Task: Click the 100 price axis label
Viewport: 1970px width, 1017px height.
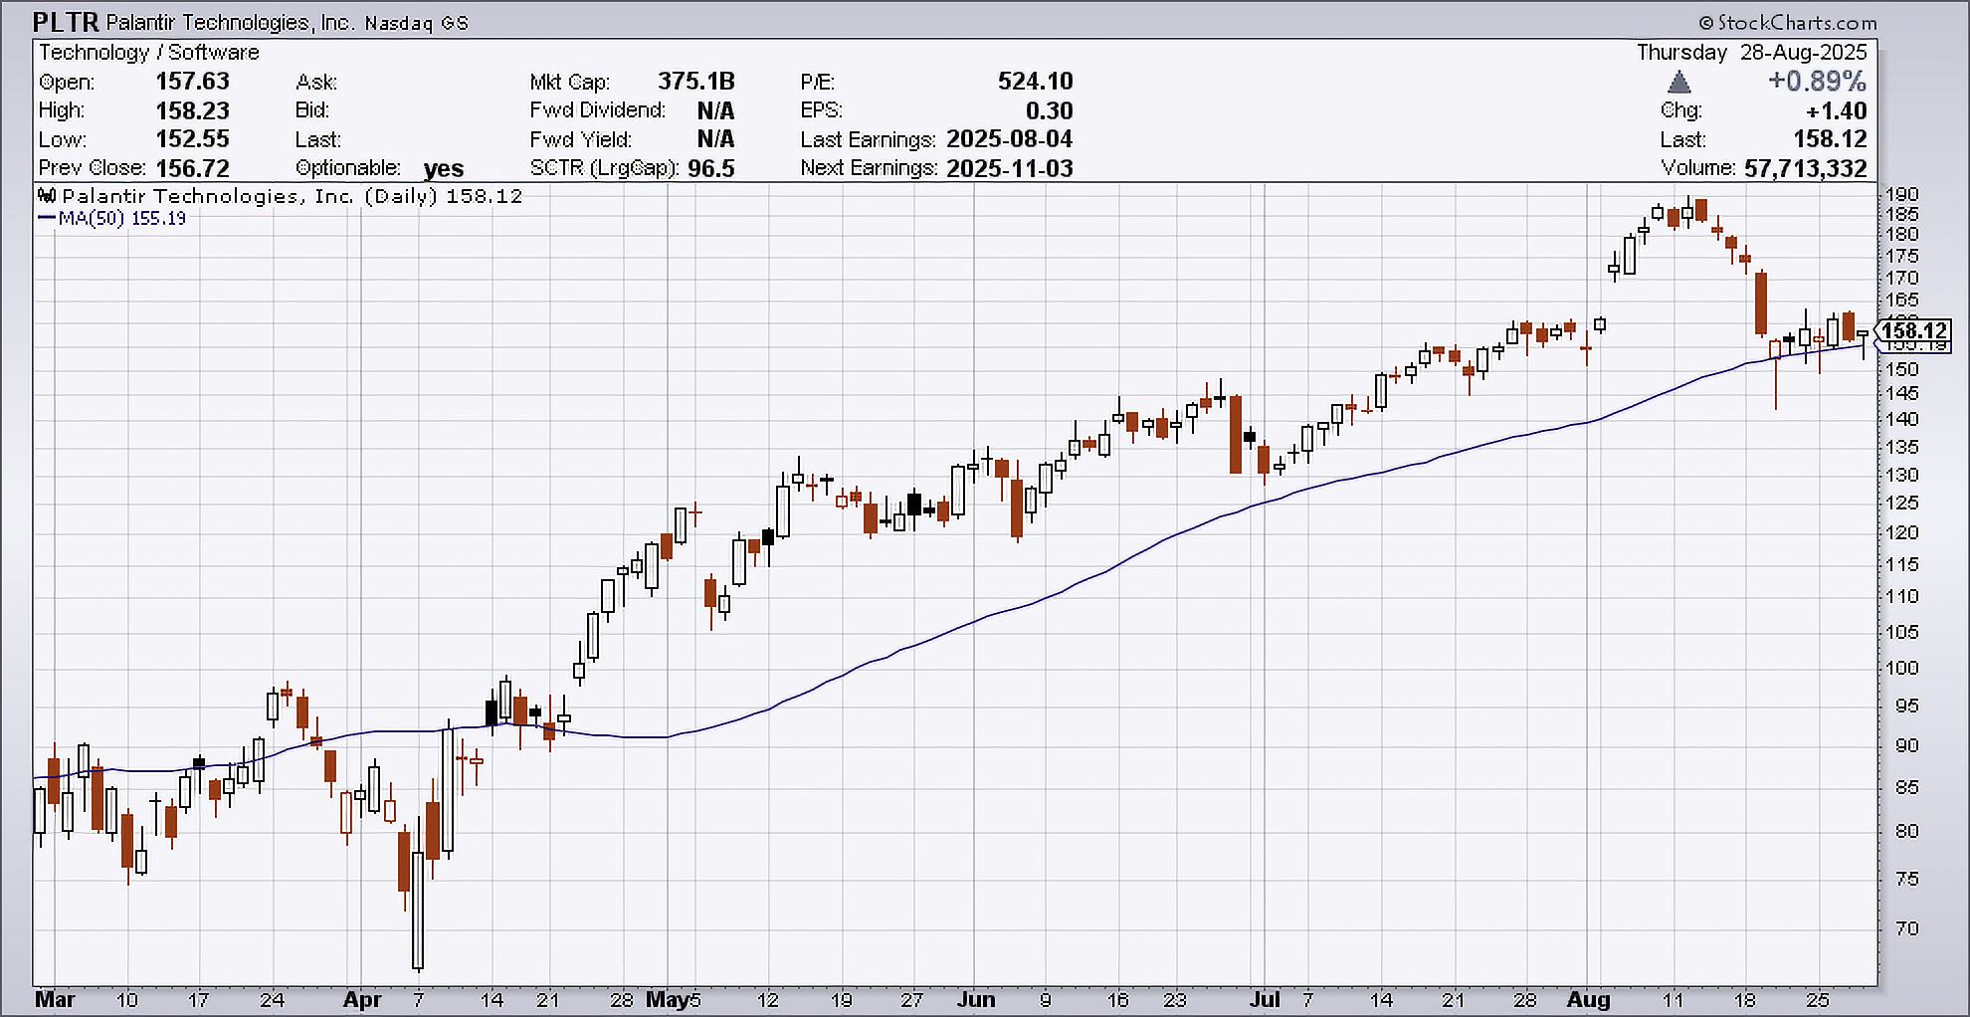Action: pyautogui.click(x=1902, y=668)
